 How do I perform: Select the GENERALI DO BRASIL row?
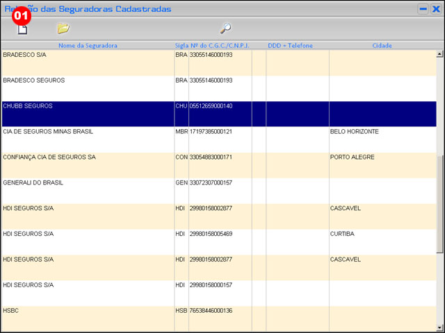click(x=87, y=183)
